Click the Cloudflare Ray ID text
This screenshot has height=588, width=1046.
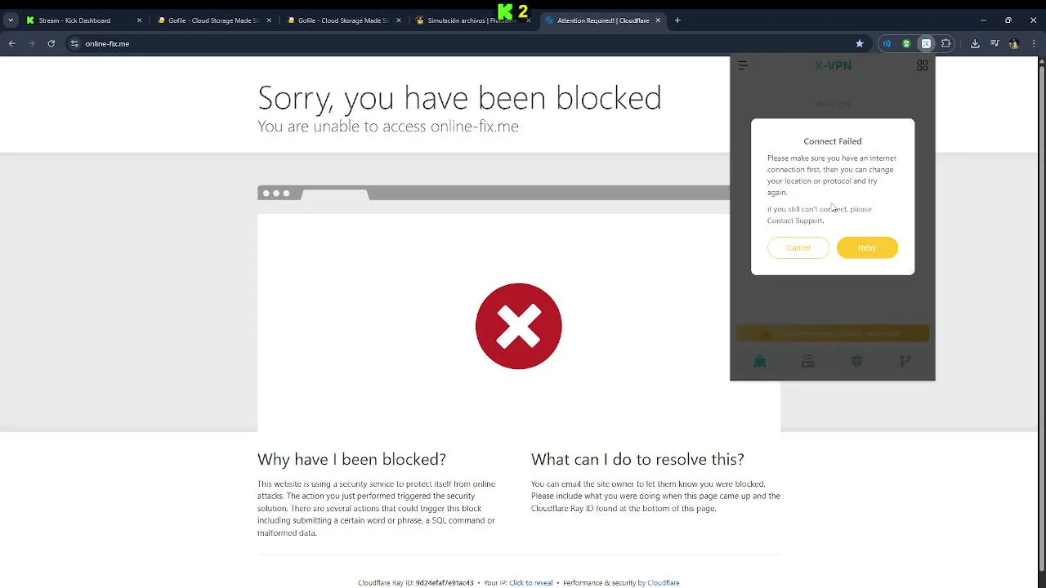click(x=416, y=583)
